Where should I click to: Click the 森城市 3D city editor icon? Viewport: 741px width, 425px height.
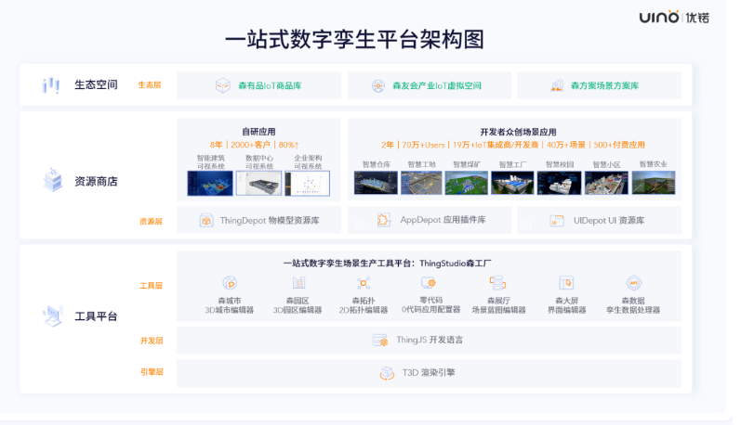point(230,283)
